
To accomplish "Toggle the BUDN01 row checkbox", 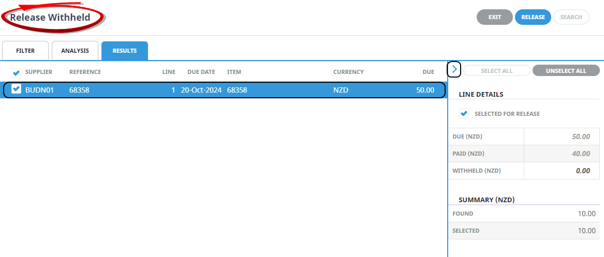I will 16,89.
